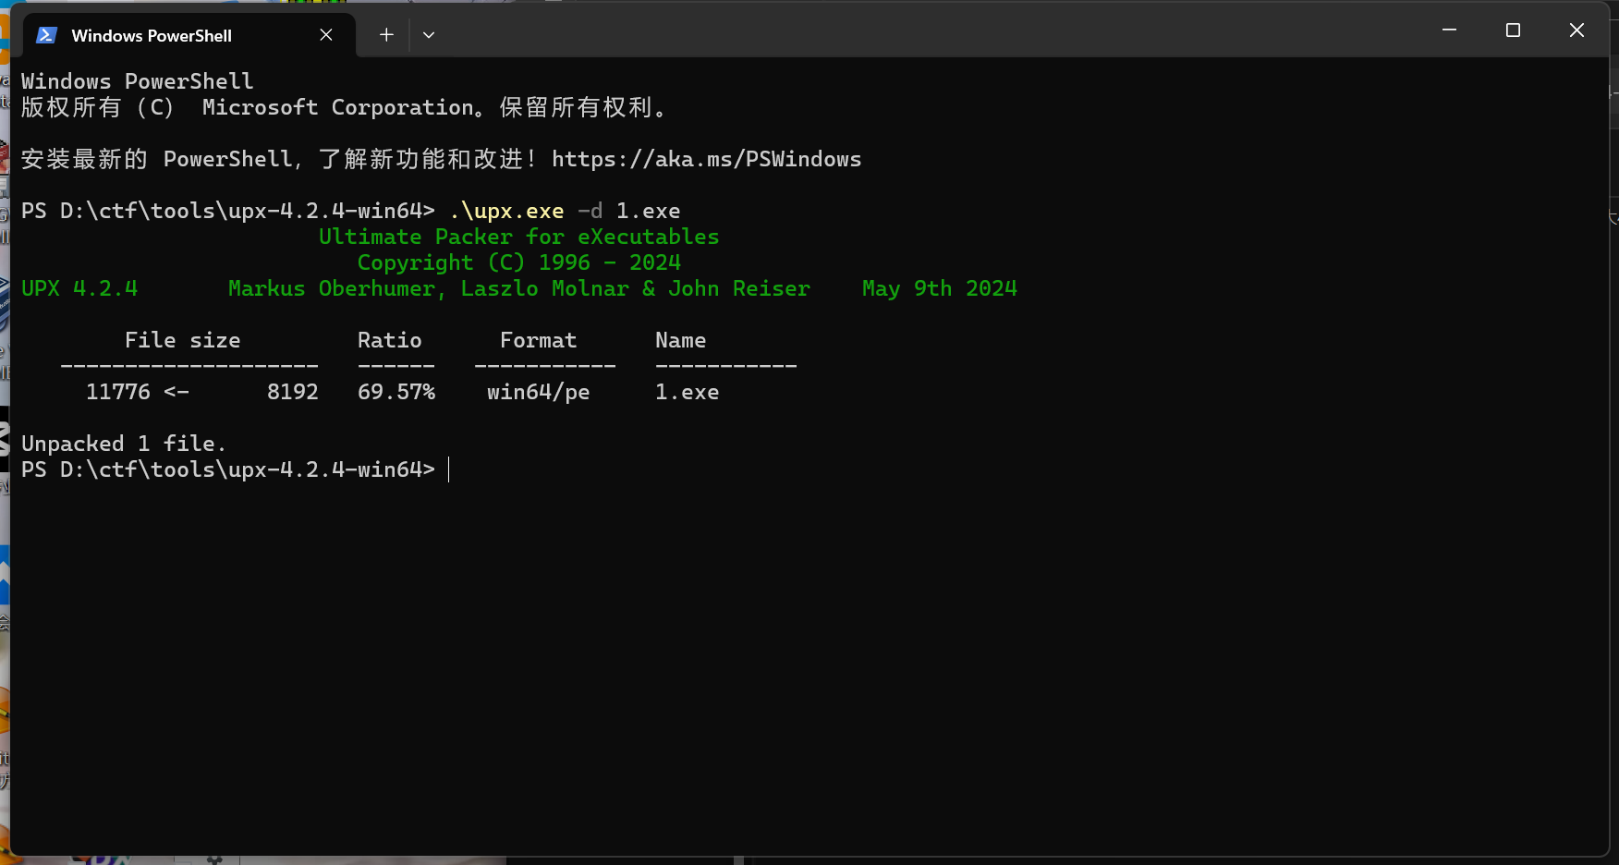The width and height of the screenshot is (1619, 865).
Task: Click the 'Copyright (C) 1996 - 2024' line
Action: tap(519, 262)
